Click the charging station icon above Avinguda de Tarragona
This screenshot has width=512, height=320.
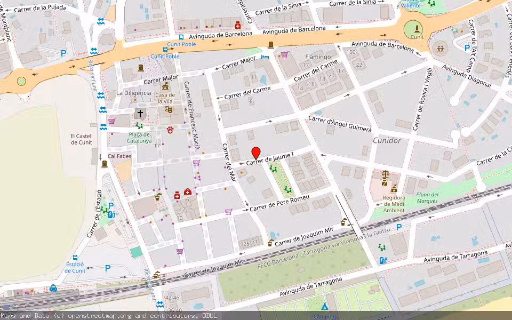tap(383, 261)
